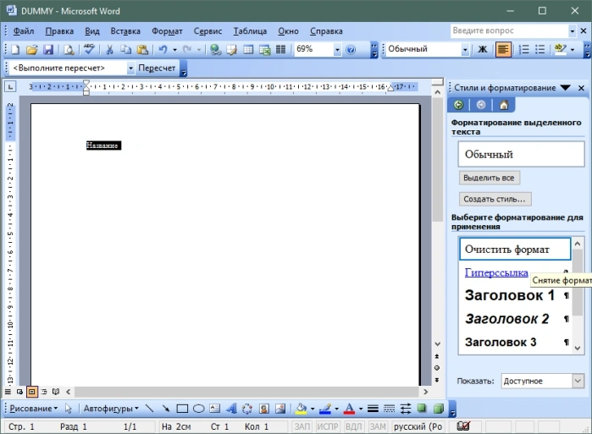Viewport: 592px width, 434px height.
Task: Expand the Показать Доступное dropdown
Action: [578, 381]
